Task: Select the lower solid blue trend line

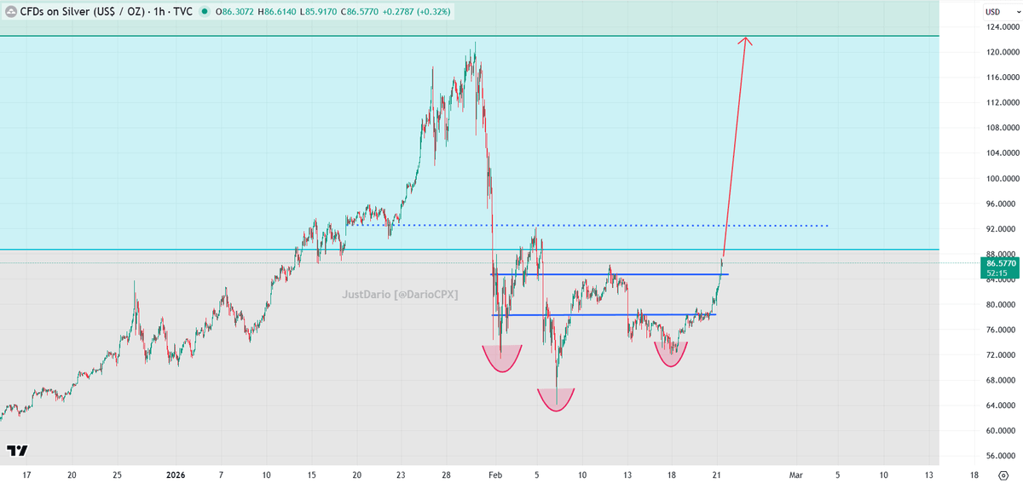Action: tap(604, 315)
